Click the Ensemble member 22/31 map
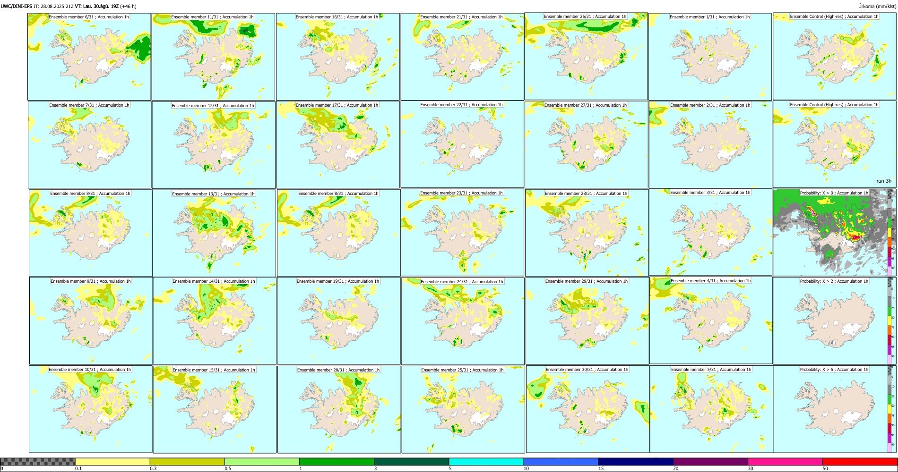The width and height of the screenshot is (898, 472). tap(462, 144)
